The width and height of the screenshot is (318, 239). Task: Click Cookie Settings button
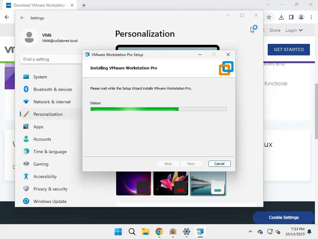pos(284,218)
